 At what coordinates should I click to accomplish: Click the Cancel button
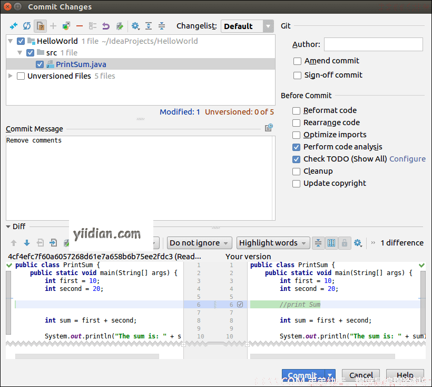coord(361,375)
